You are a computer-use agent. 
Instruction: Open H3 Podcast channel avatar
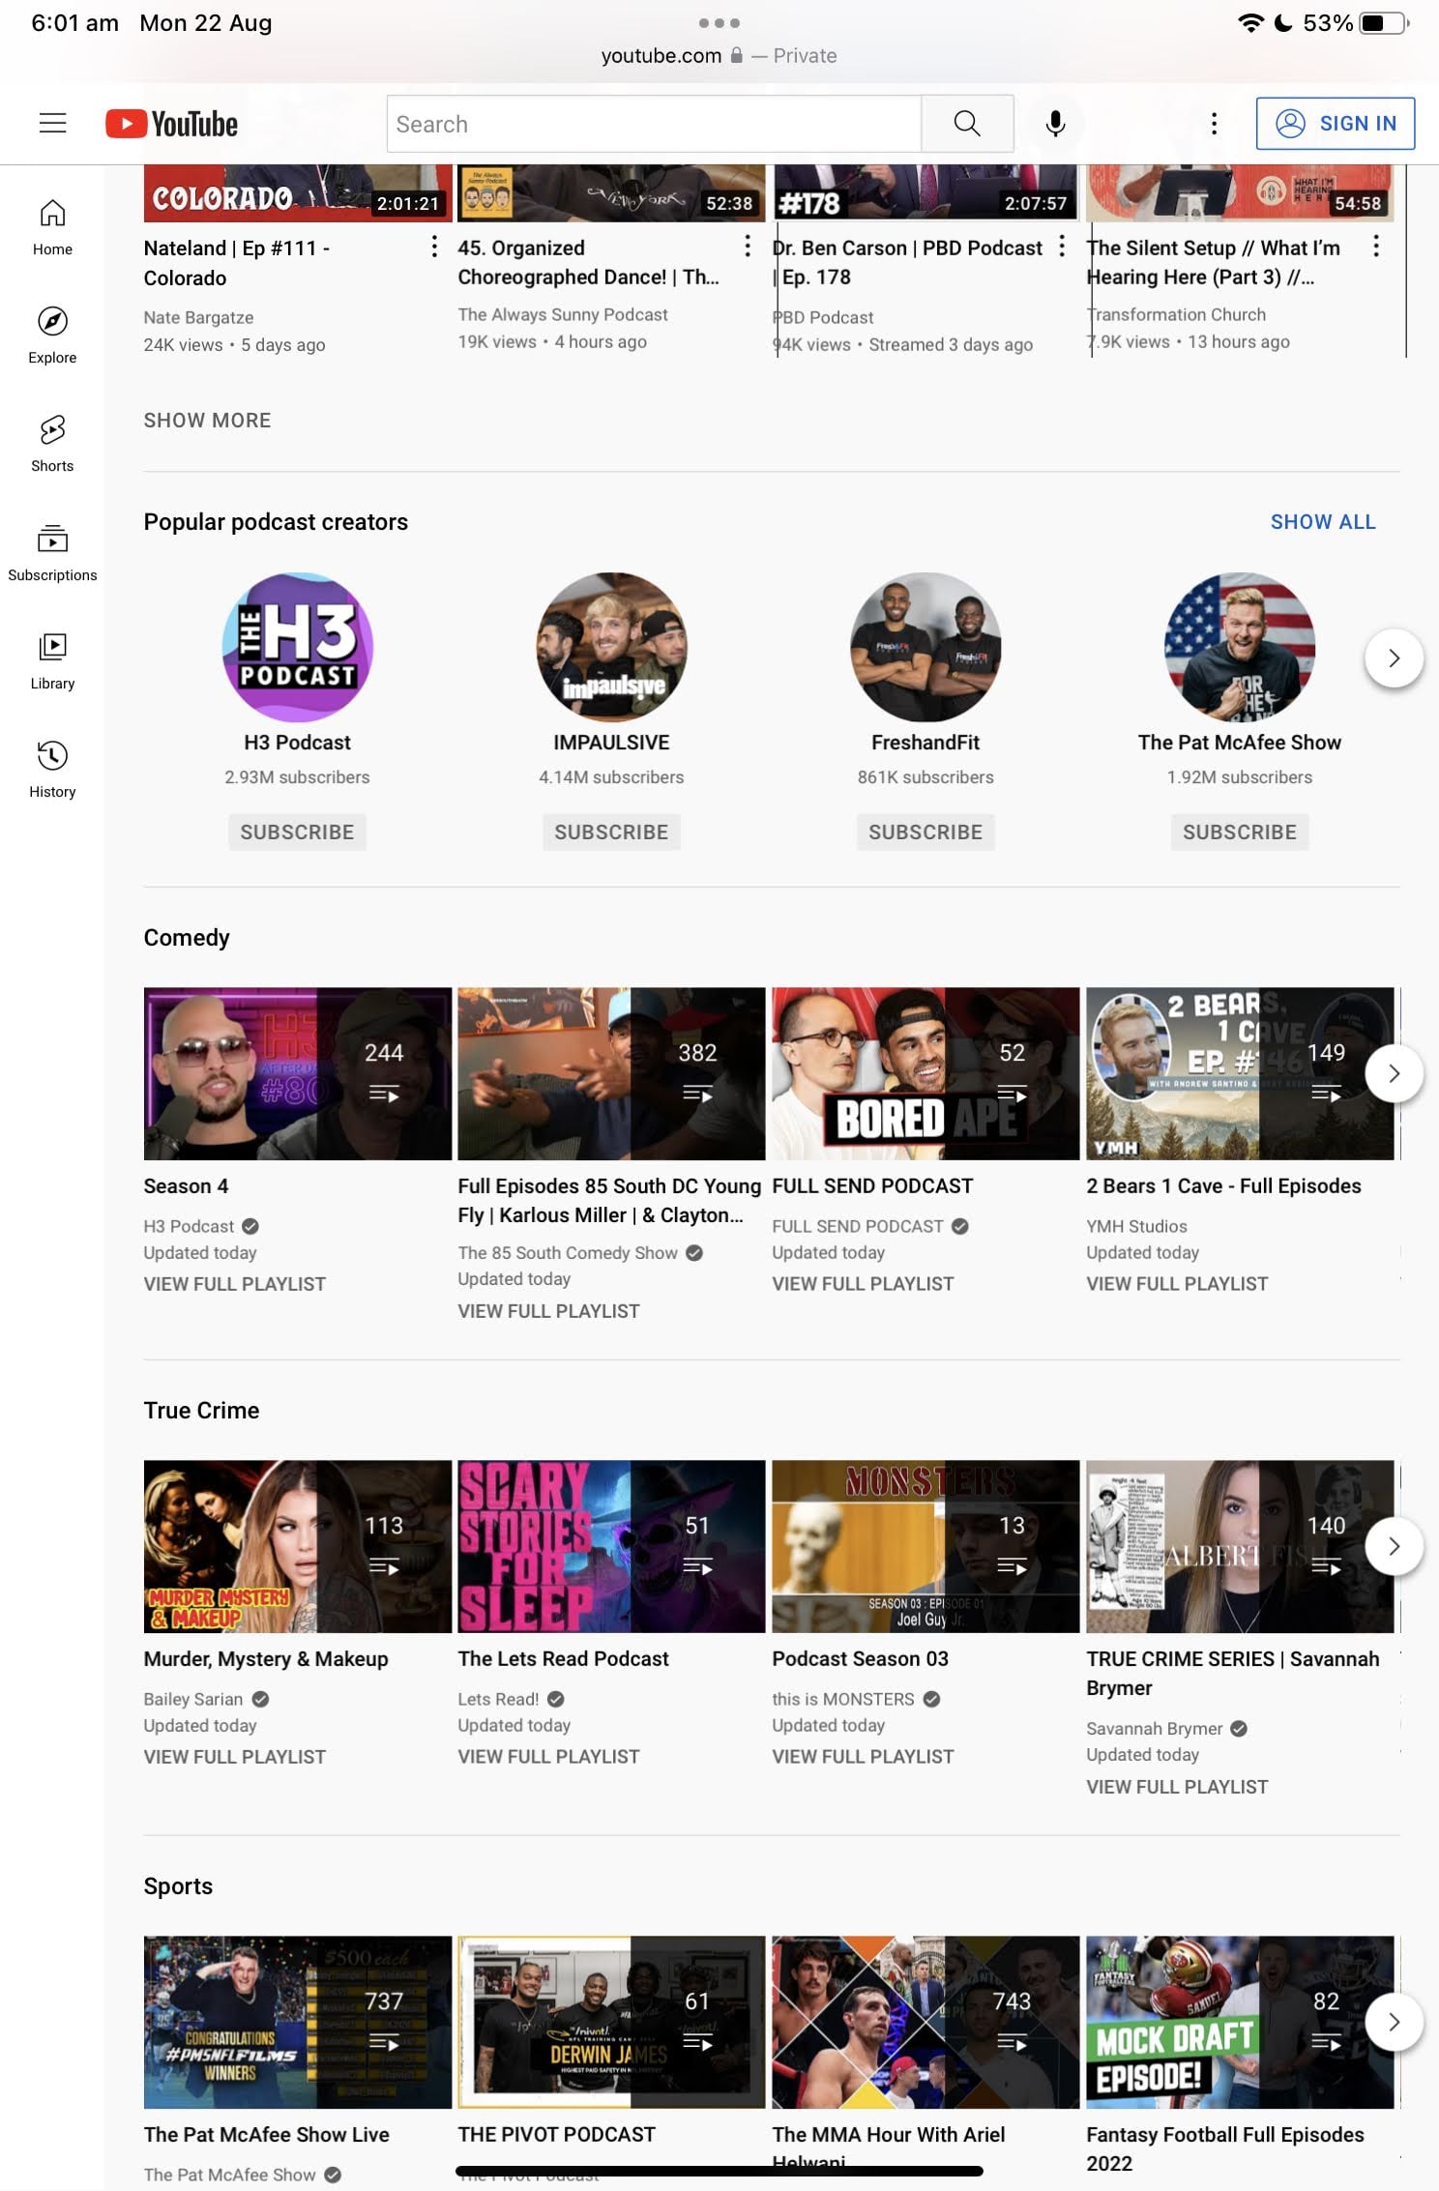297,647
